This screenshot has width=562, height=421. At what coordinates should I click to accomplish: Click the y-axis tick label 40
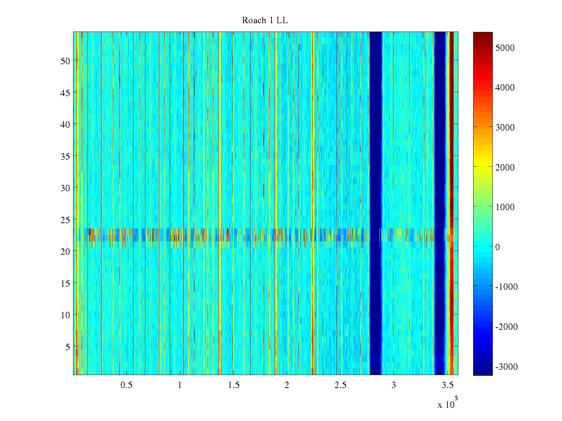pyautogui.click(x=65, y=124)
